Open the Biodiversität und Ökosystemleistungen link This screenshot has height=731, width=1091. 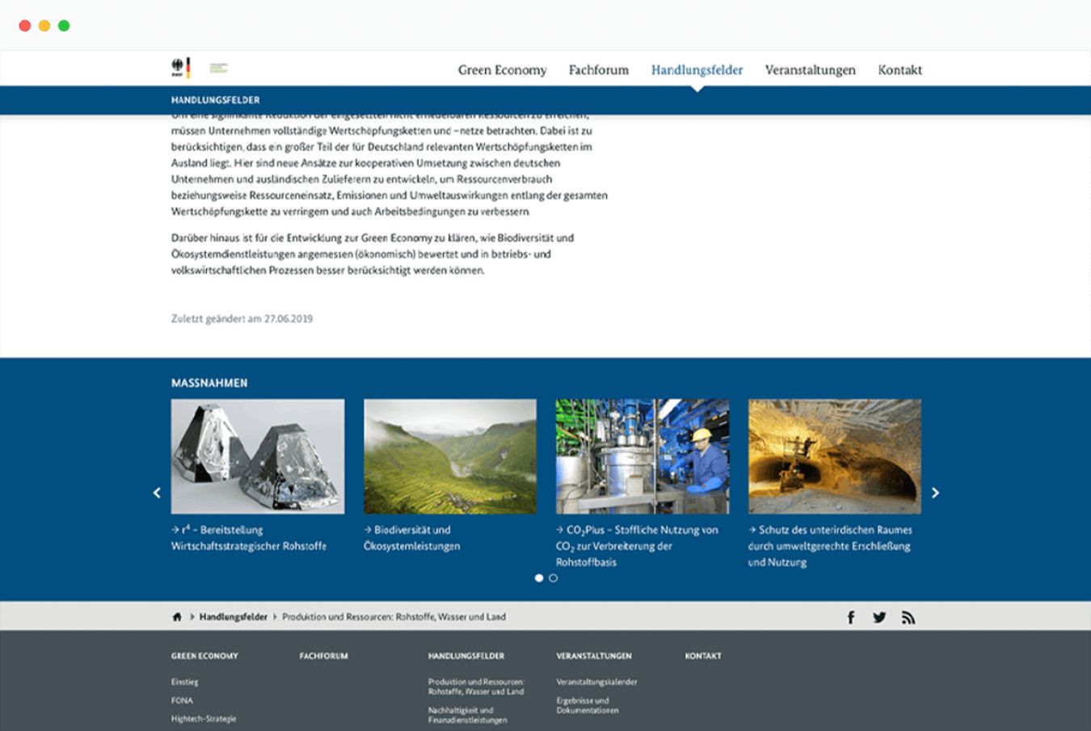pyautogui.click(x=412, y=538)
